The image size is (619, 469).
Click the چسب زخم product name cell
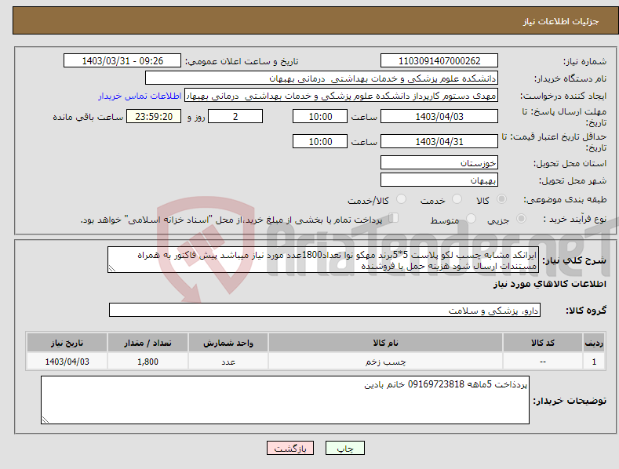(x=385, y=362)
